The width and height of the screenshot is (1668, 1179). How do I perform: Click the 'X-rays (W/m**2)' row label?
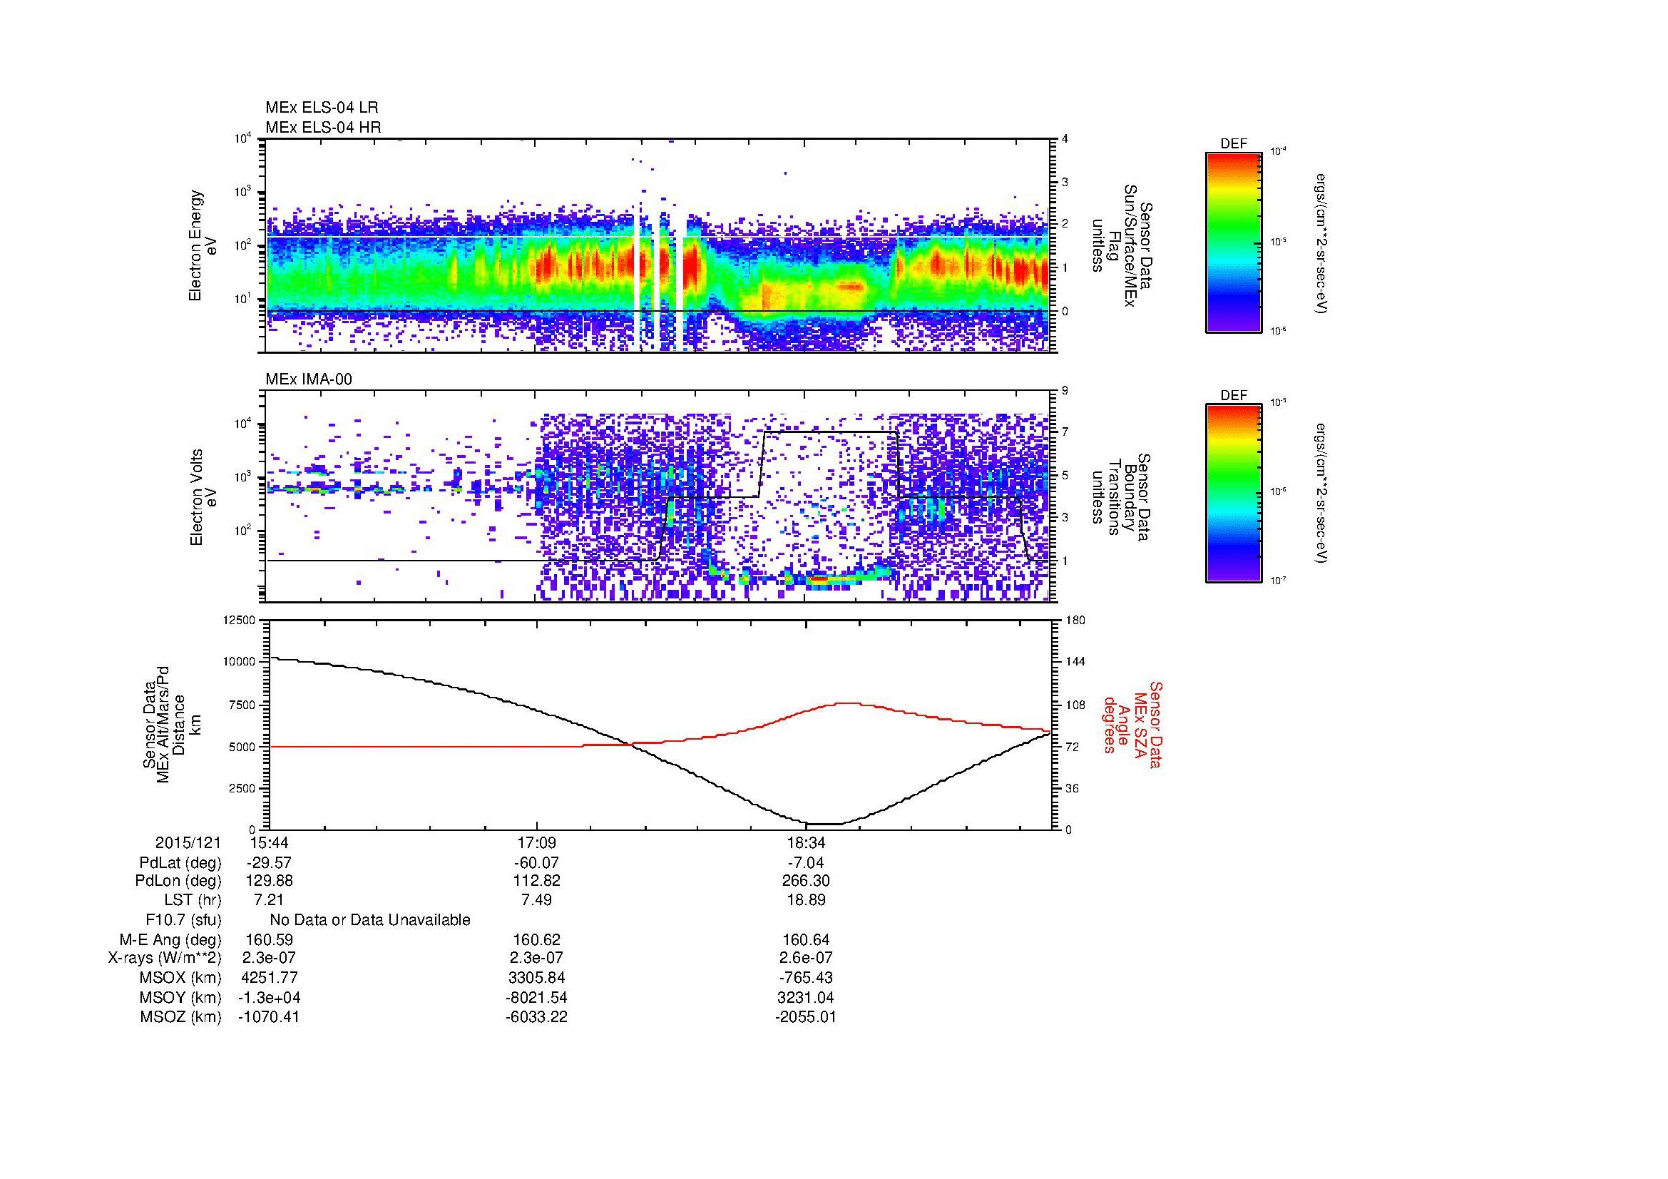point(165,959)
